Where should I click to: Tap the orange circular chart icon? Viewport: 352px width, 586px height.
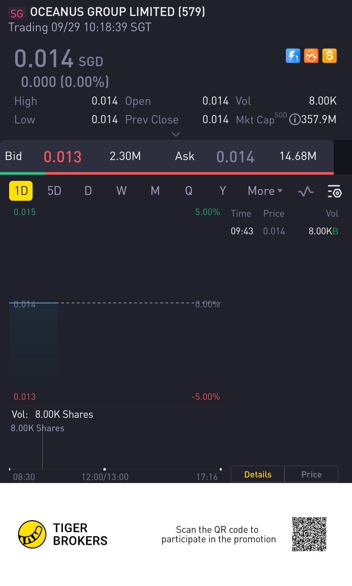click(x=311, y=56)
